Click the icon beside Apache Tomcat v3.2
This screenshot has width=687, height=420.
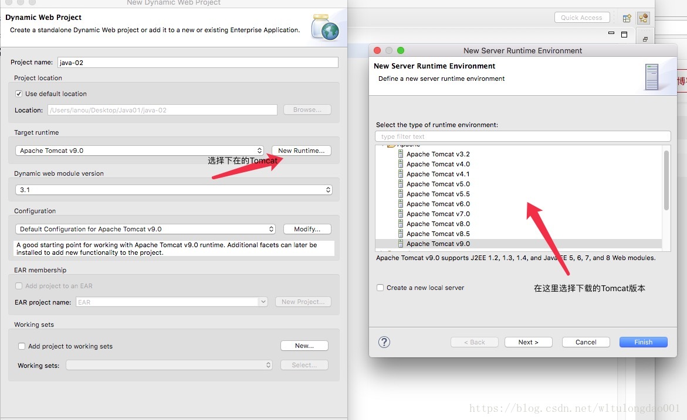tap(401, 154)
